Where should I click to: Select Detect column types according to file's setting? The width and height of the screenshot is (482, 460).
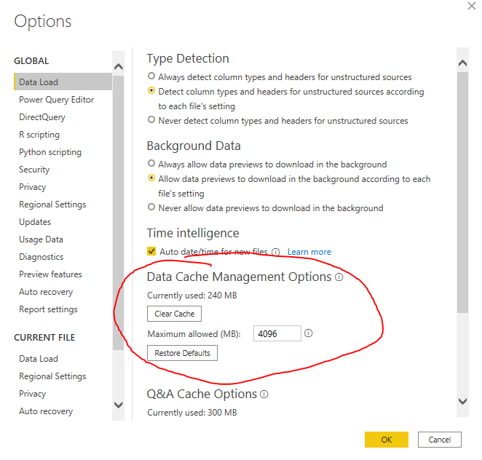coord(151,91)
